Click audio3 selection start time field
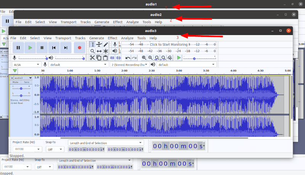Image resolution: width=305 pixels, height=175 pixels. 87,150
